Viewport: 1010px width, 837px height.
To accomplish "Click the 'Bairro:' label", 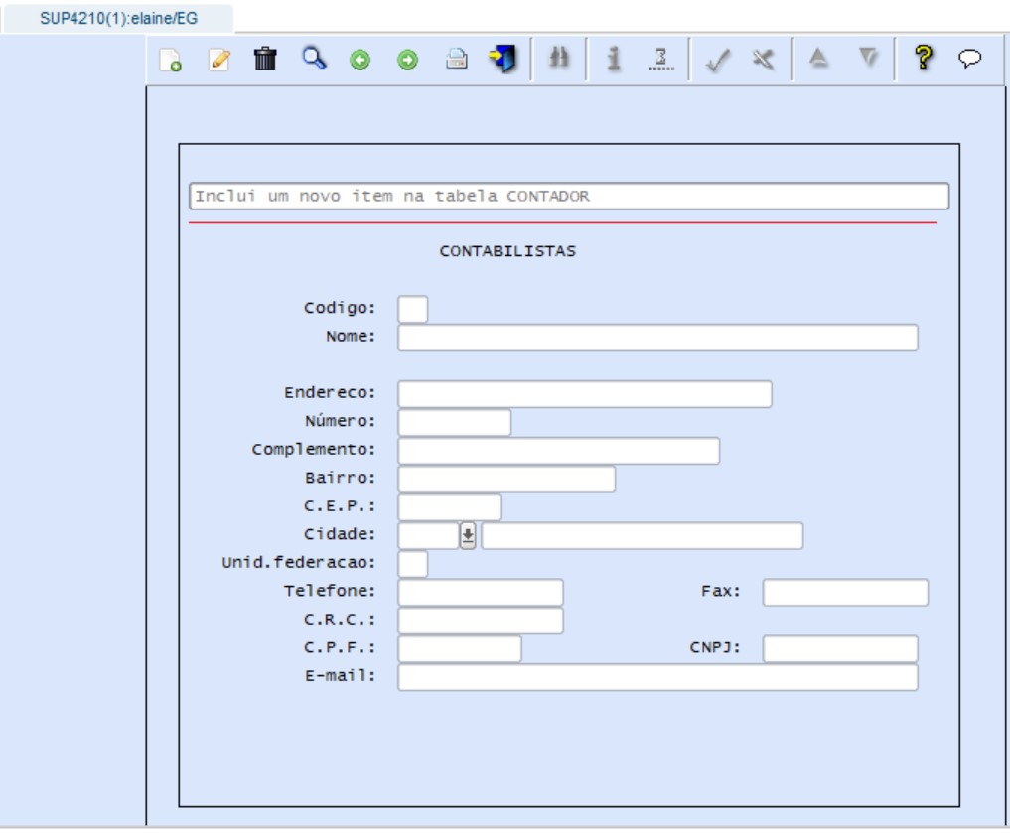I will pos(340,478).
